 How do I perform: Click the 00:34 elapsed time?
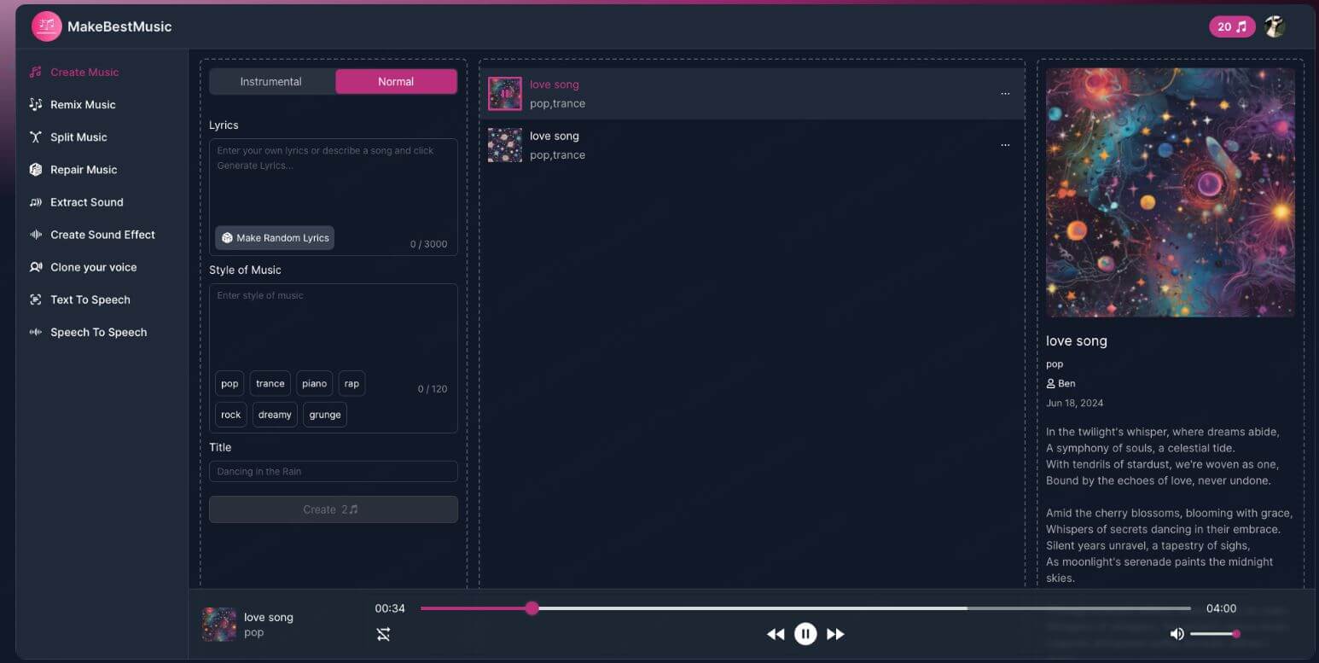pyautogui.click(x=390, y=608)
